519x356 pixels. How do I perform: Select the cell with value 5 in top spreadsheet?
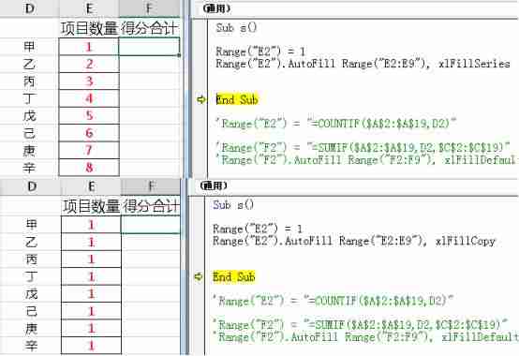tap(89, 115)
